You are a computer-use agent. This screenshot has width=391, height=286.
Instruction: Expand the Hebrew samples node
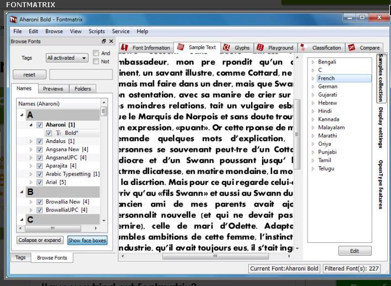[313, 103]
